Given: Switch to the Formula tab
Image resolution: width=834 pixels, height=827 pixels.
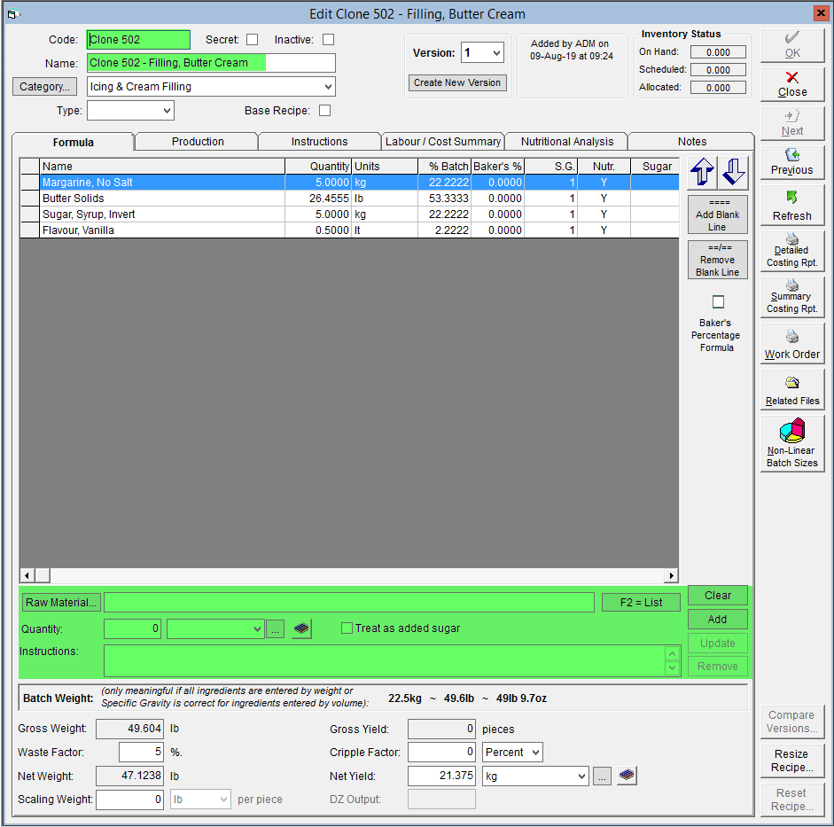Looking at the screenshot, I should (74, 142).
